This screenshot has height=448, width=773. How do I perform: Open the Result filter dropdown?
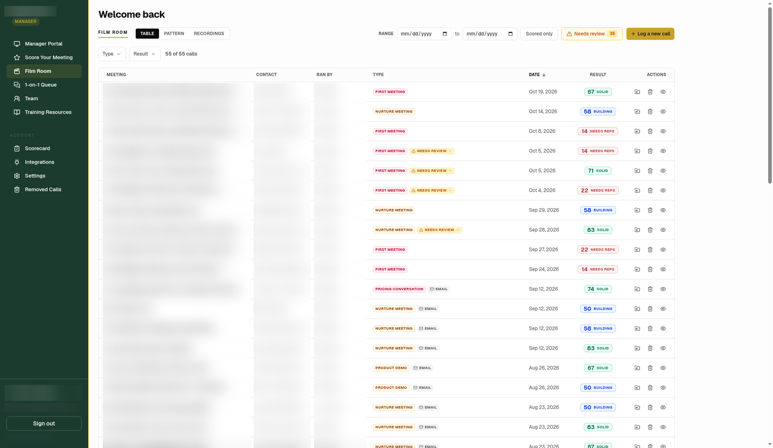[145, 54]
